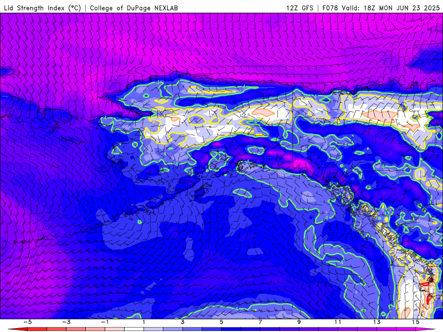Click the "5" color scale label
Screen dimensions: 443x332
[x=221, y=322]
